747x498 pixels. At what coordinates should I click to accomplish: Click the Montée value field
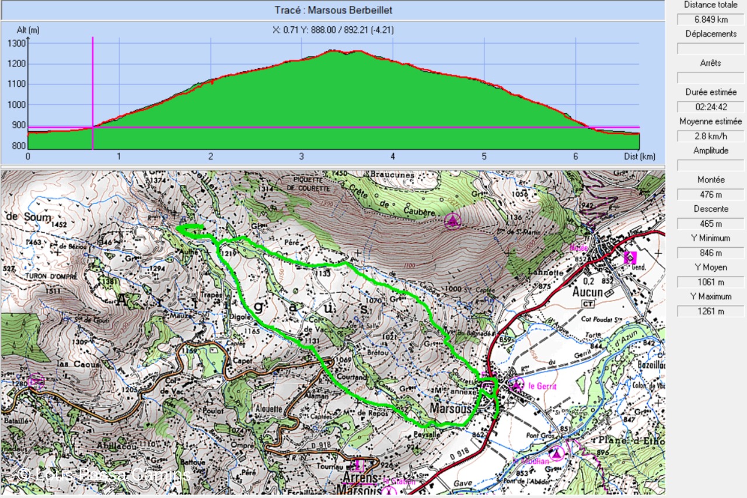tap(710, 194)
